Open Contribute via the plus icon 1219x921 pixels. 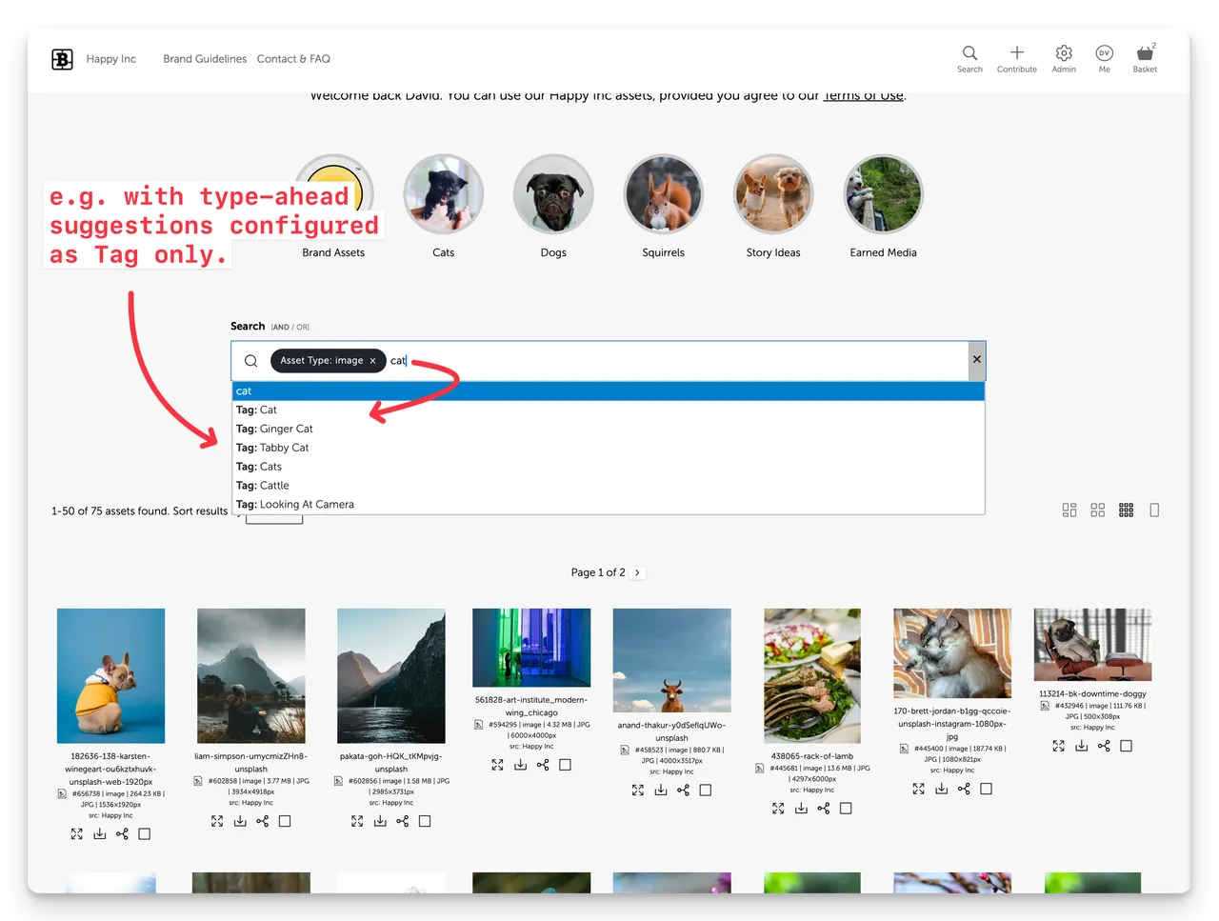click(x=1016, y=53)
